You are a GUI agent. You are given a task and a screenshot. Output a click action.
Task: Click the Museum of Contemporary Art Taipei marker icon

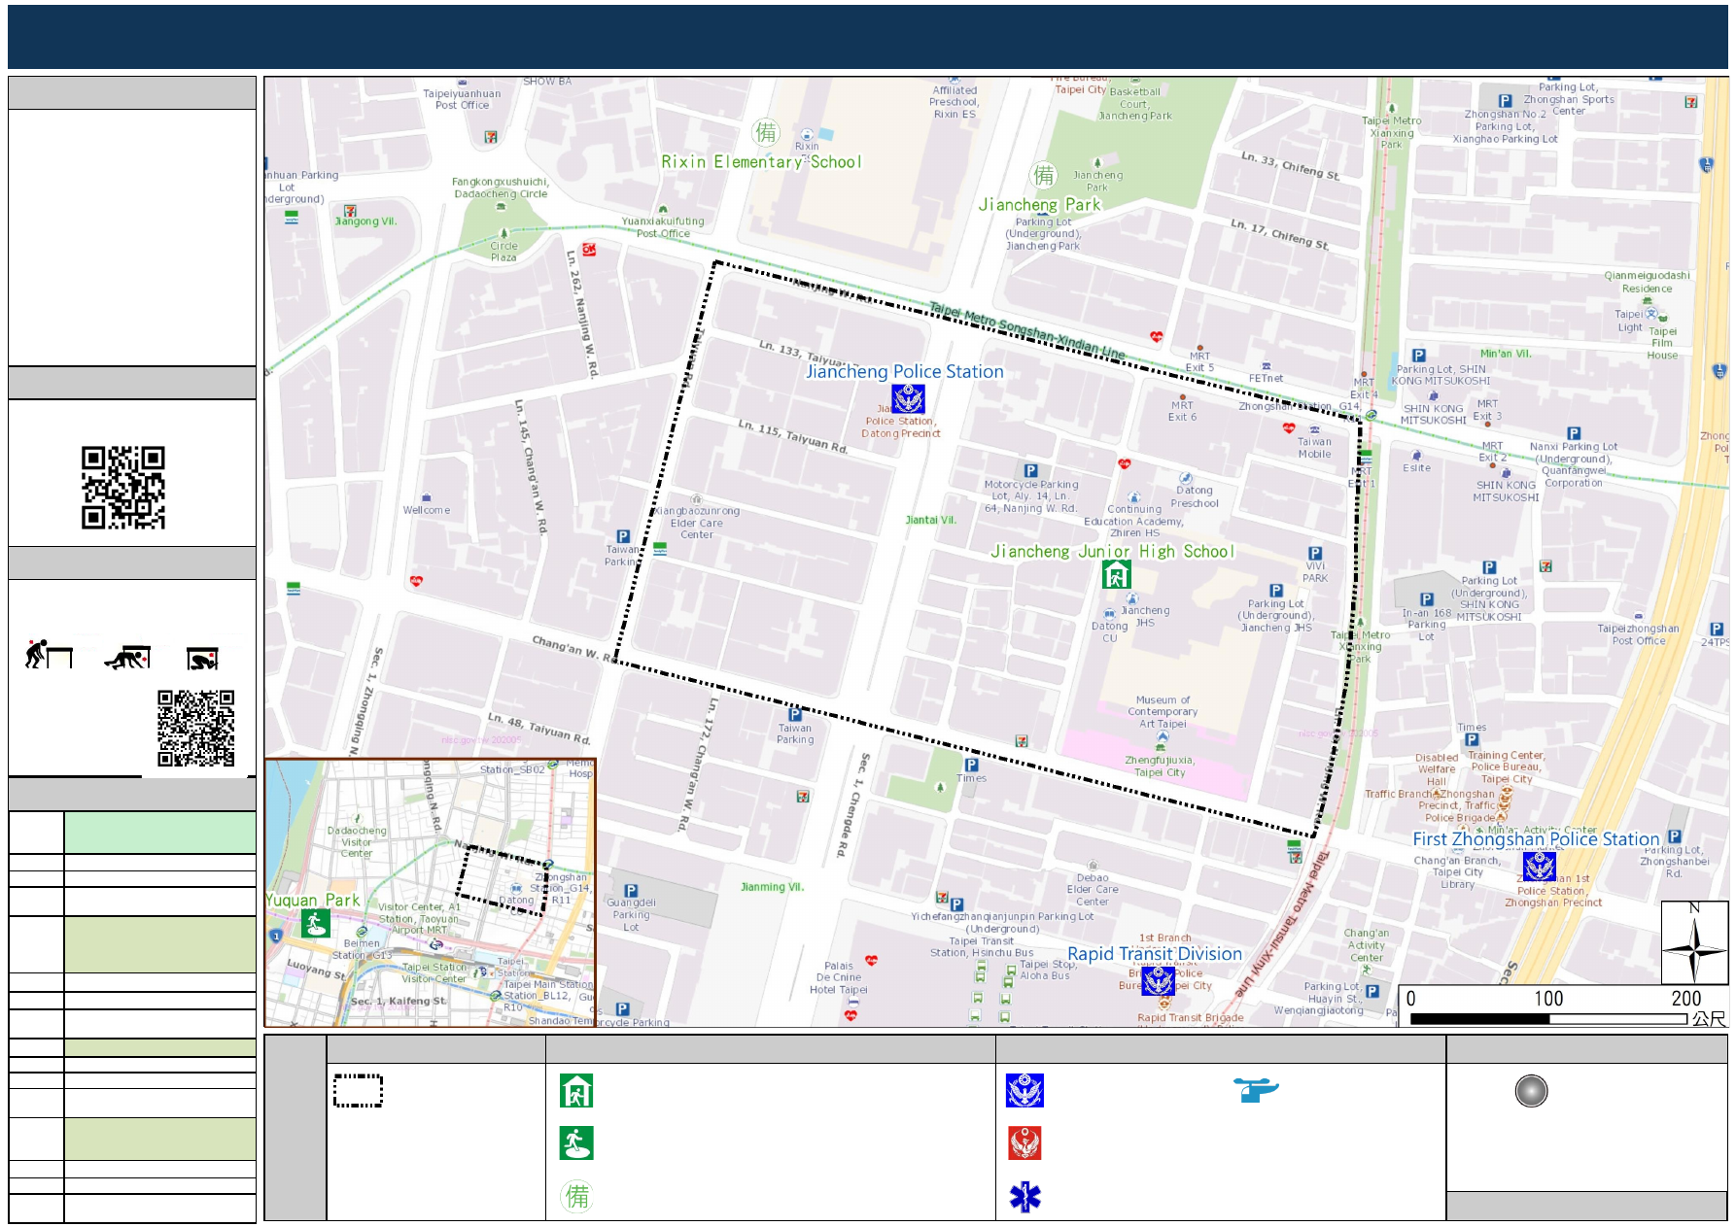pos(1163,736)
